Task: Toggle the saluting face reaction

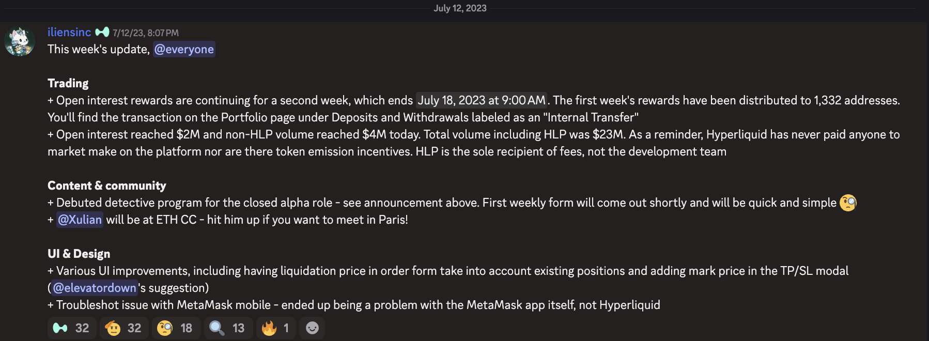Action: (123, 328)
